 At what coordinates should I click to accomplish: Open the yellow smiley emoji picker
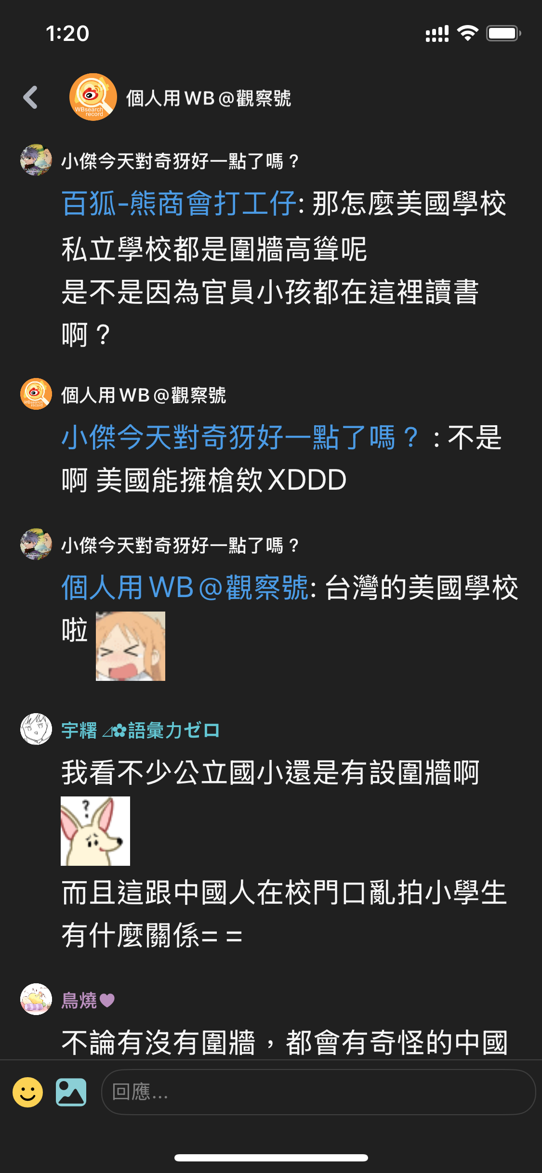click(27, 1092)
